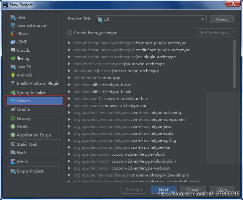Expand lift-archetype-blank node
This screenshot has height=200, width=243.
tap(69, 92)
